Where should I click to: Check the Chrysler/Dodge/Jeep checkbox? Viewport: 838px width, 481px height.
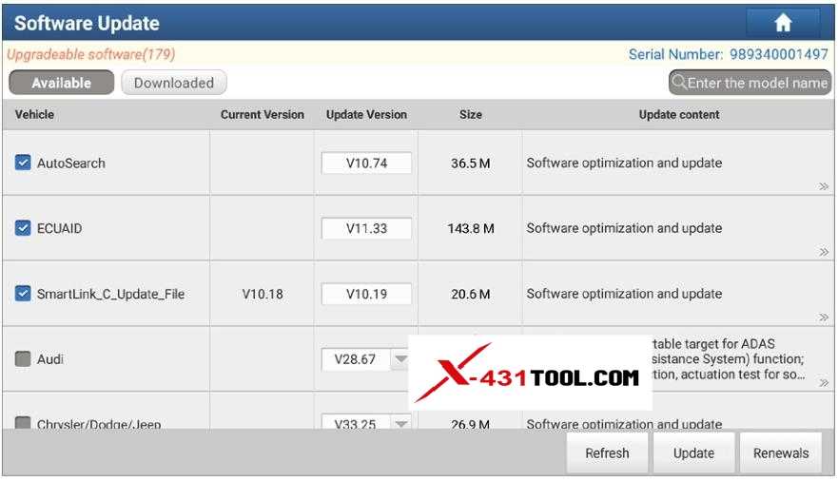coord(23,423)
